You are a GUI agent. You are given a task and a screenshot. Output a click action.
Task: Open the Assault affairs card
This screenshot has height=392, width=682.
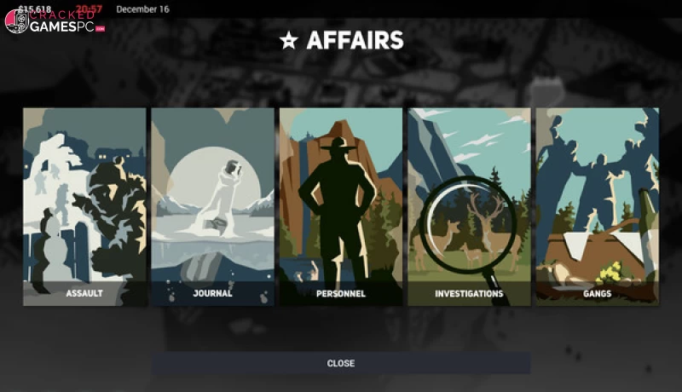coord(84,207)
